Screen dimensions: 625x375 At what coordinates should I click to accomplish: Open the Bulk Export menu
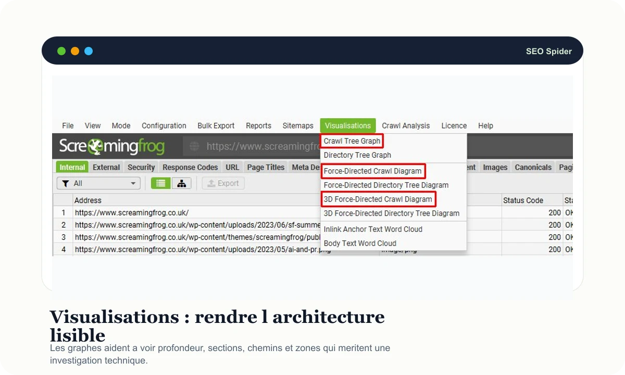216,126
